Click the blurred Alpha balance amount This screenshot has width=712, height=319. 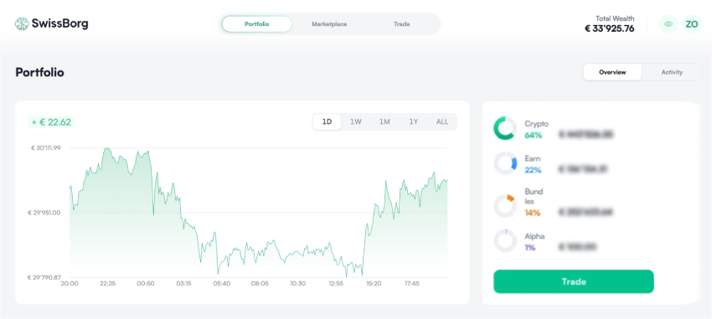(x=578, y=247)
